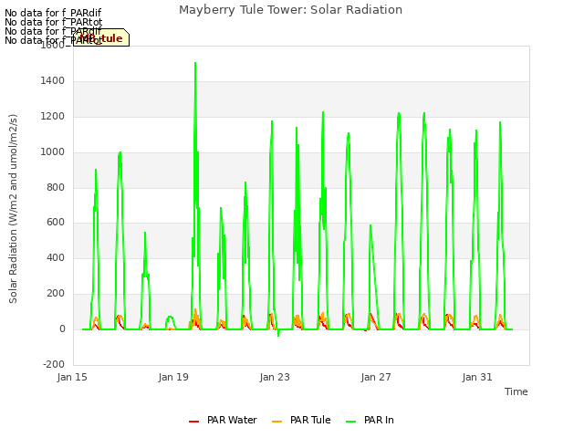Click the '-200' y-axis tick label

[x=54, y=364]
